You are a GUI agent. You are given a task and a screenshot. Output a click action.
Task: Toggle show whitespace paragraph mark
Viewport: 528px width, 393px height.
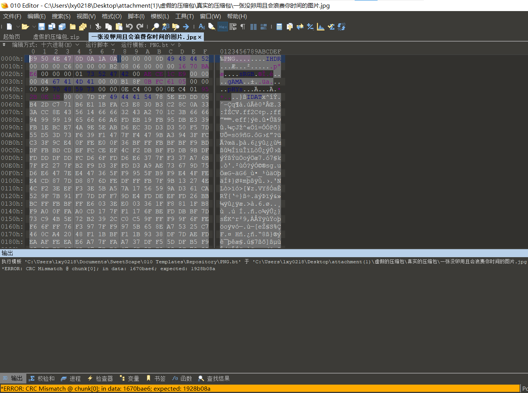click(243, 27)
